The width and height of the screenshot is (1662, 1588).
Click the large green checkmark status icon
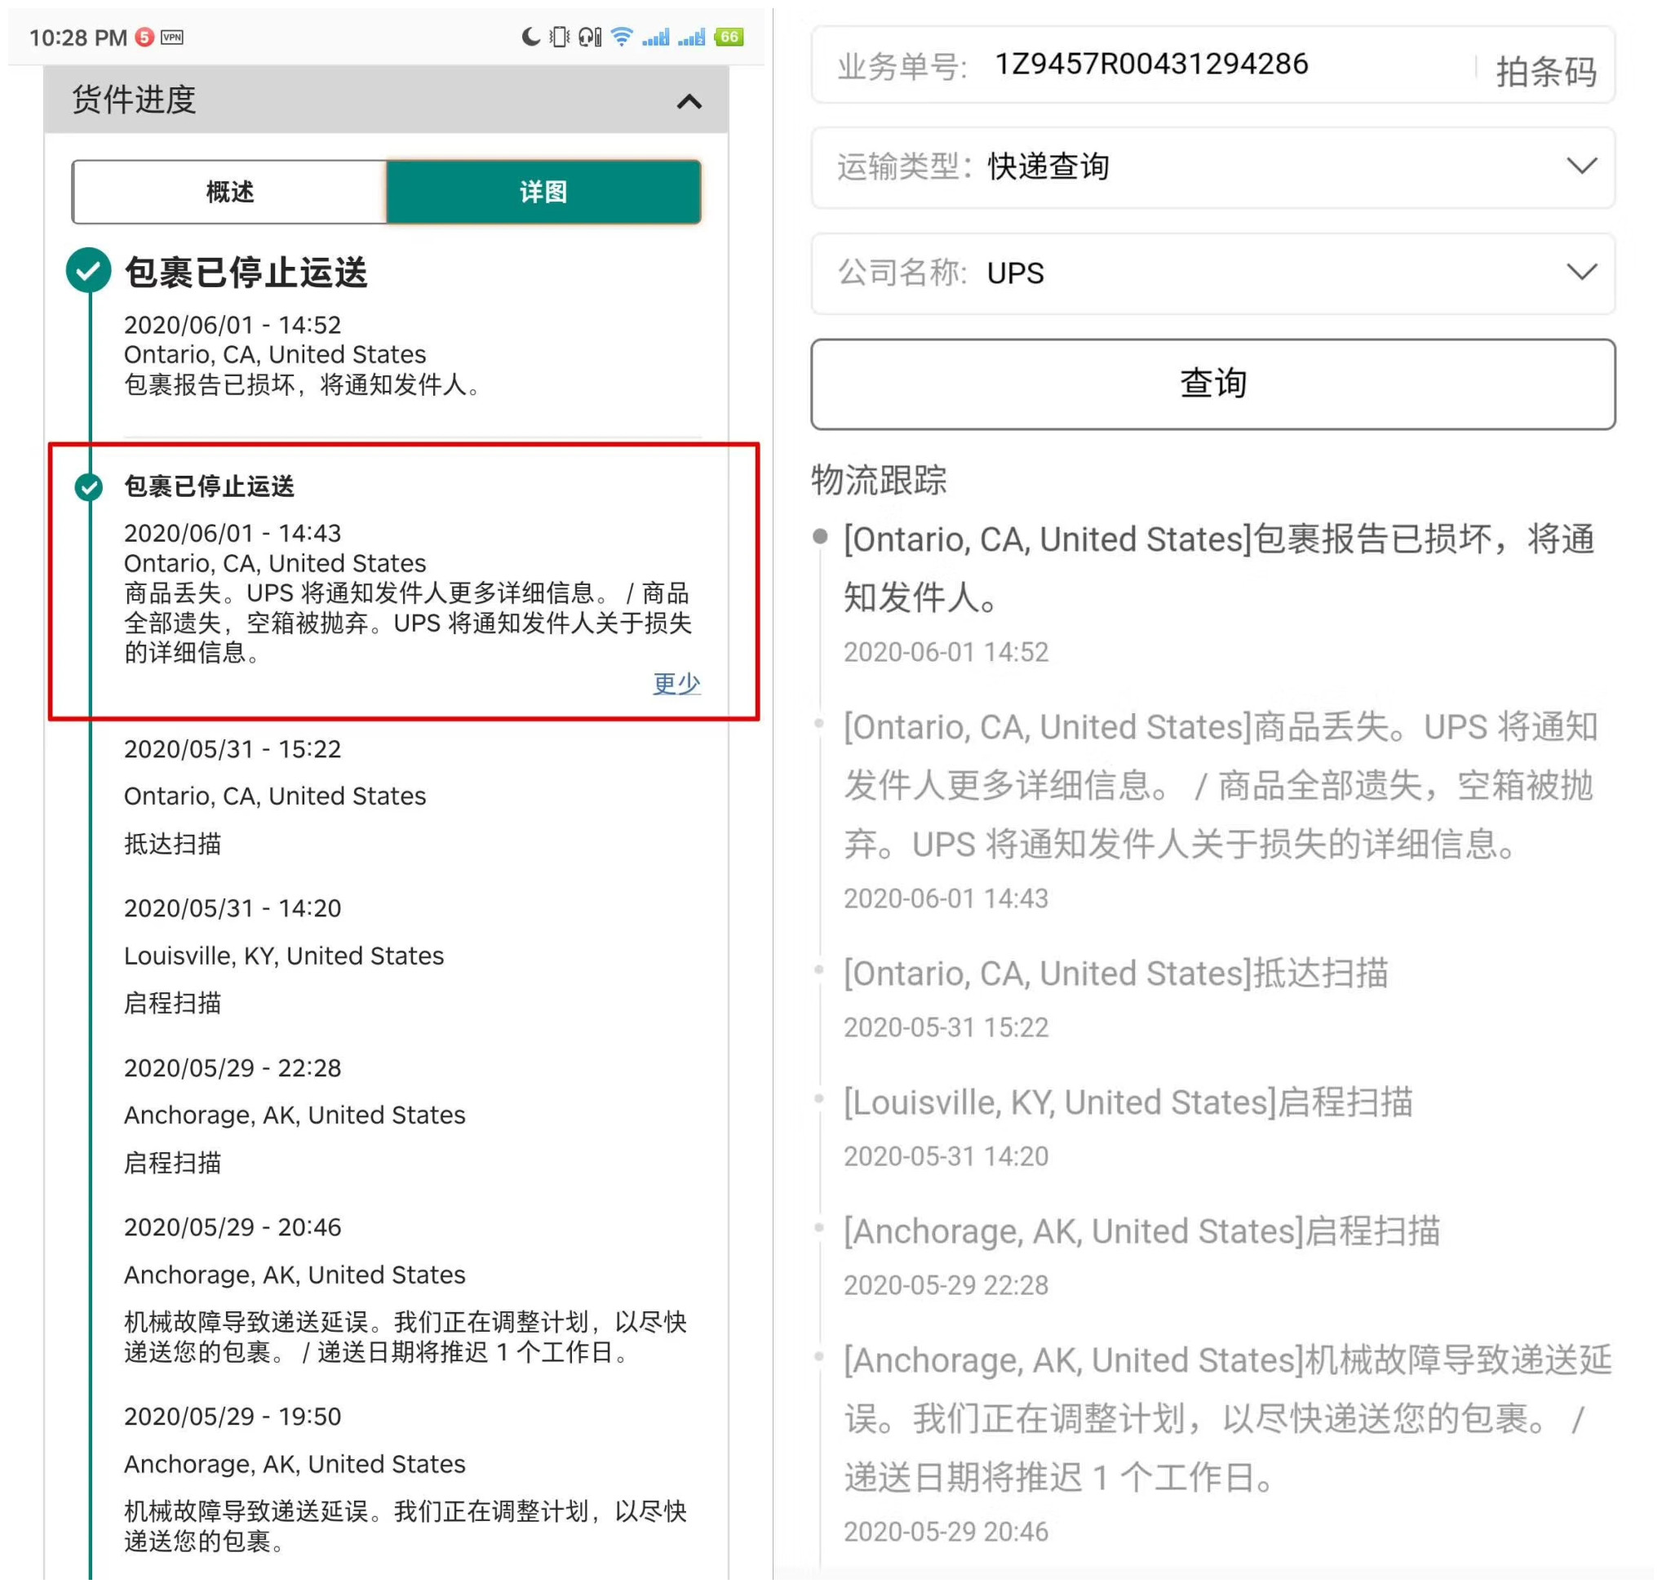coord(89,271)
